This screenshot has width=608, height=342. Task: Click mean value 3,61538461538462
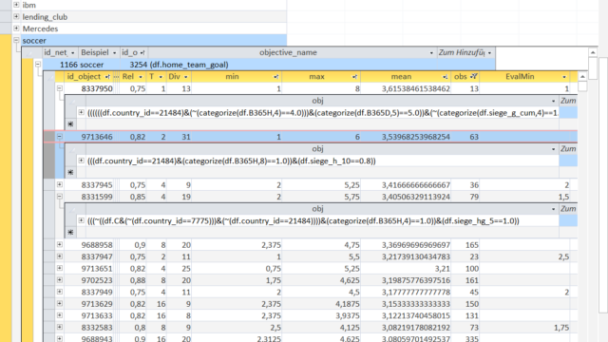tap(416, 88)
